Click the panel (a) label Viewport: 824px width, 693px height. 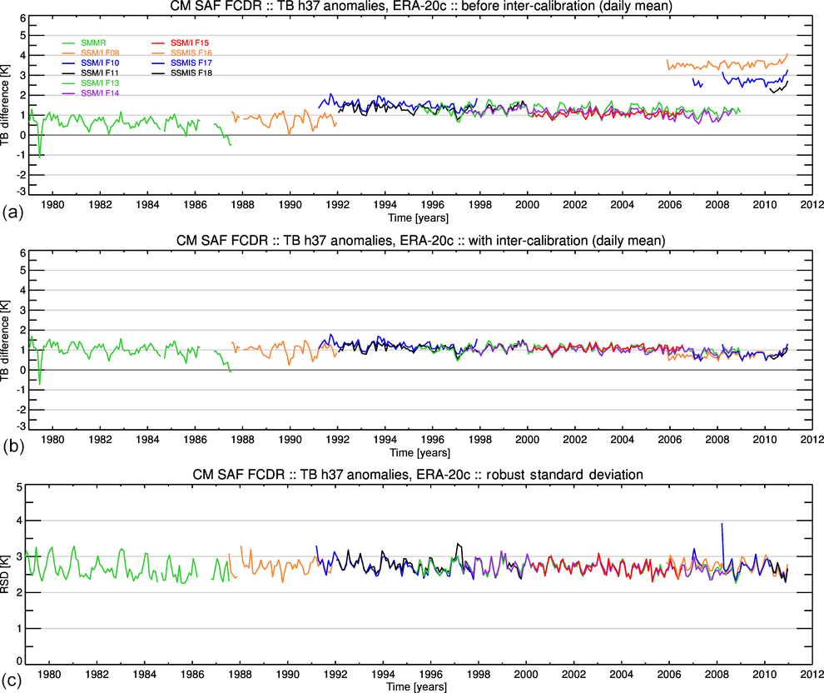click(12, 212)
